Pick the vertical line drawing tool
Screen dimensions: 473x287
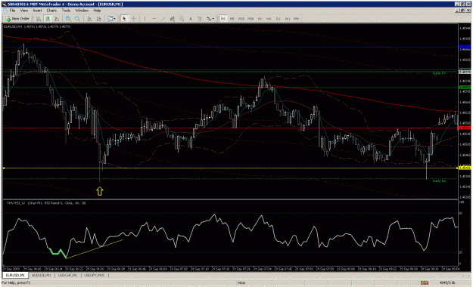pyautogui.click(x=145, y=19)
